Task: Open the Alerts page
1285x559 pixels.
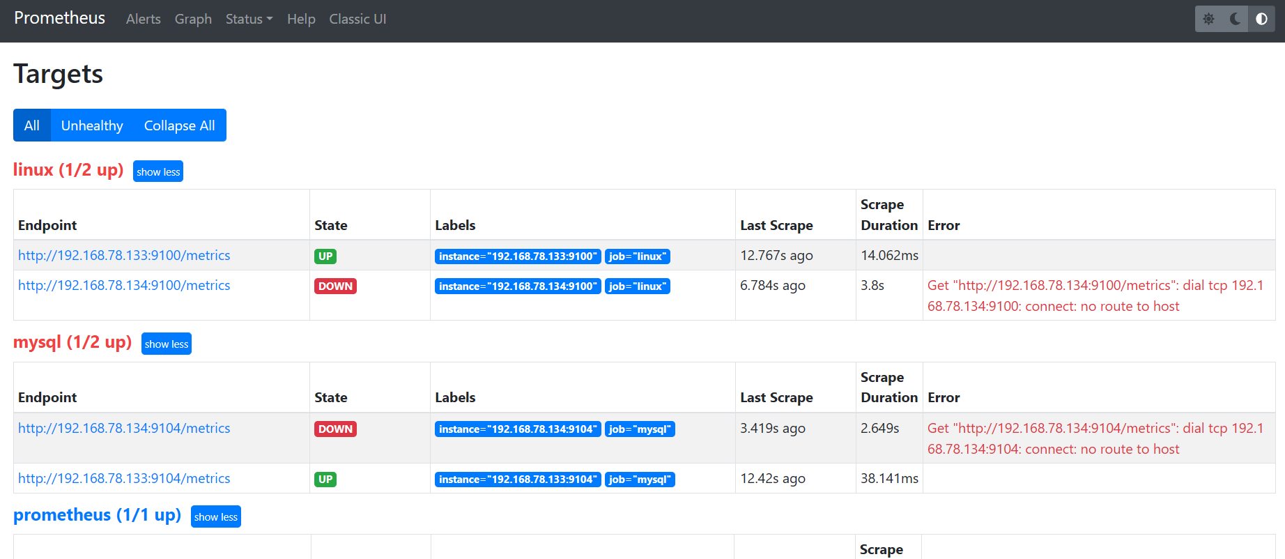Action: coord(143,19)
